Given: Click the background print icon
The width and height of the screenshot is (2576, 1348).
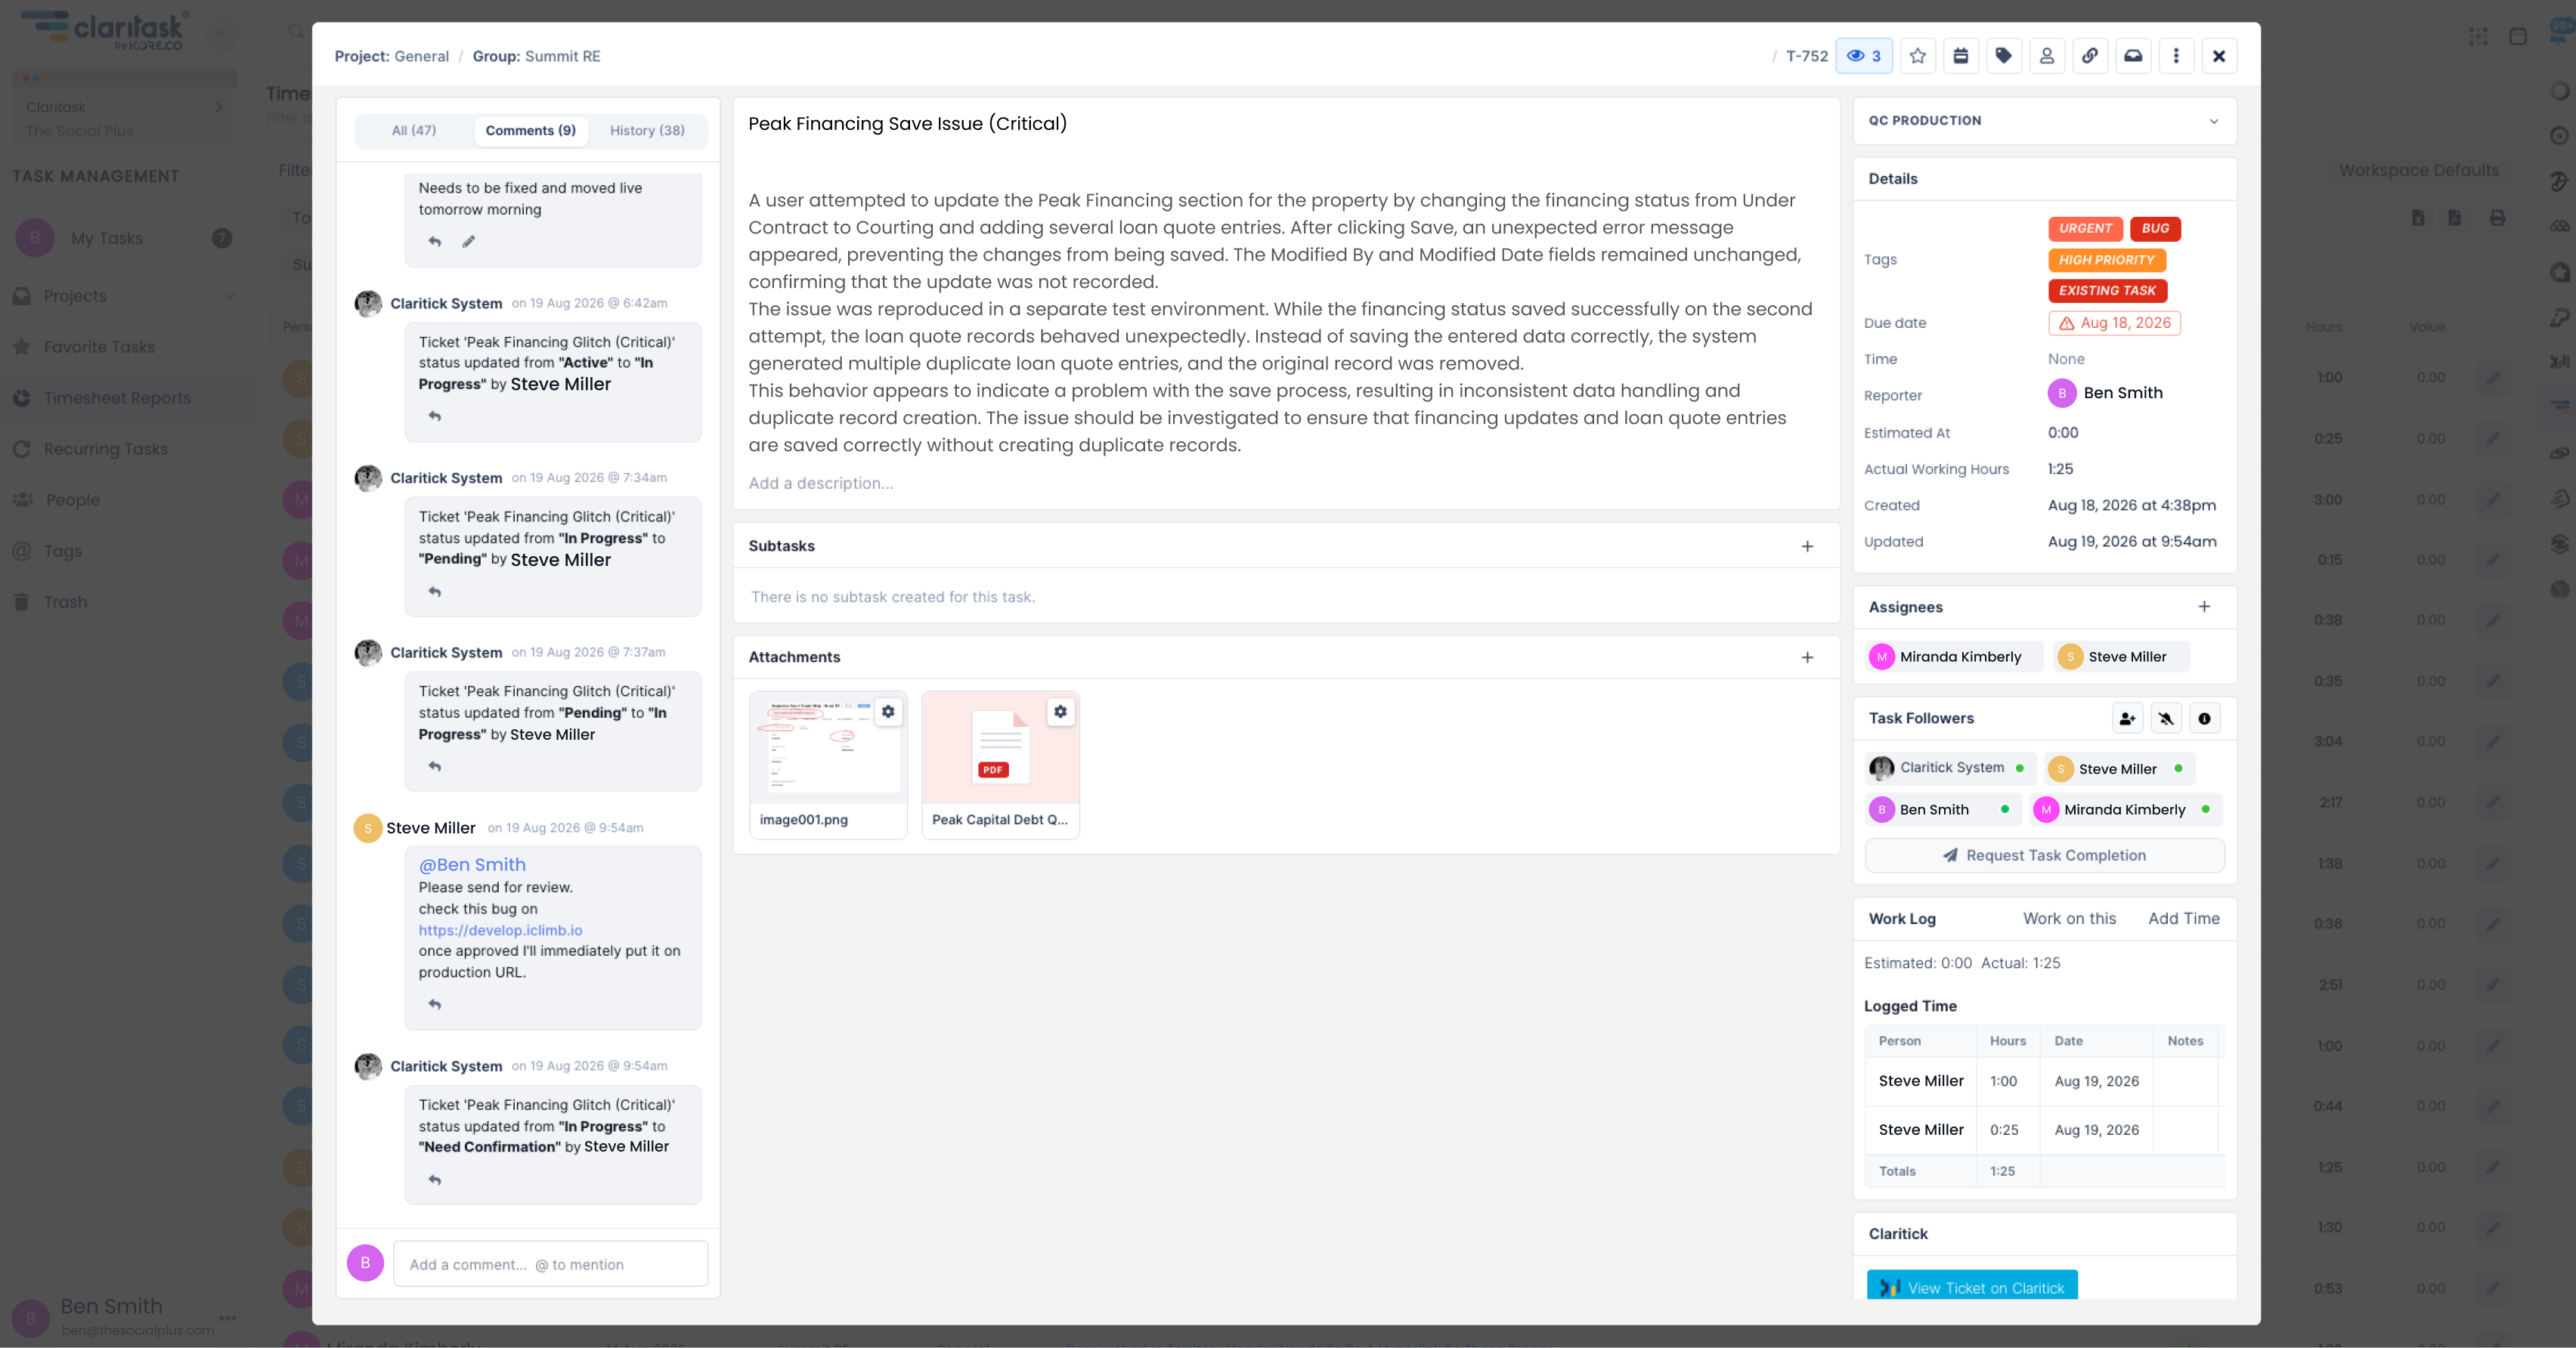Looking at the screenshot, I should tap(2498, 218).
